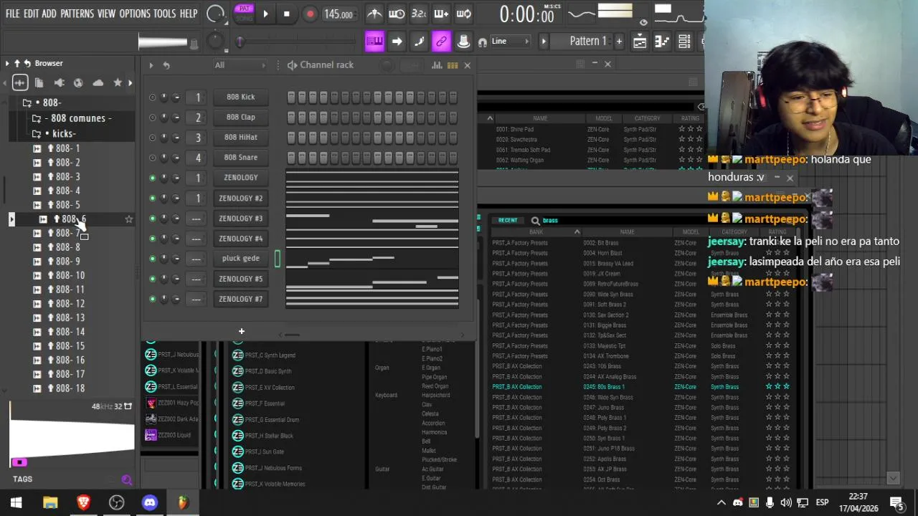Image resolution: width=918 pixels, height=516 pixels.
Task: Open Channel rack options arrow
Action: click(151, 65)
